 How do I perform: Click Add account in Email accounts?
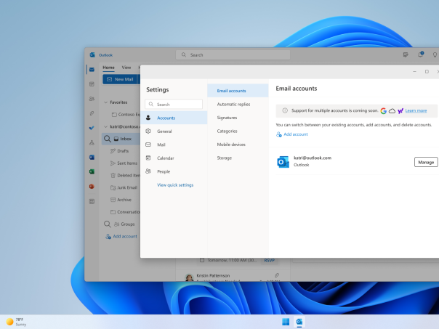tap(295, 134)
